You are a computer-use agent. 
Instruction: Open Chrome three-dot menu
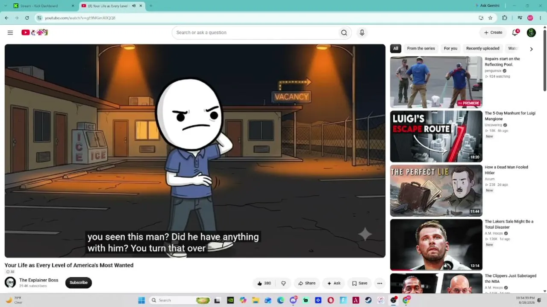click(541, 18)
